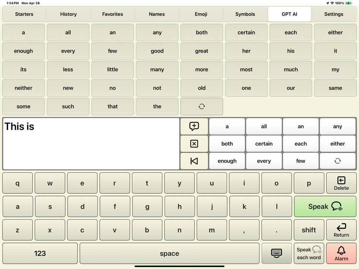Switch to the Favorites tab
Image resolution: width=359 pixels, height=269 pixels.
pos(112,14)
